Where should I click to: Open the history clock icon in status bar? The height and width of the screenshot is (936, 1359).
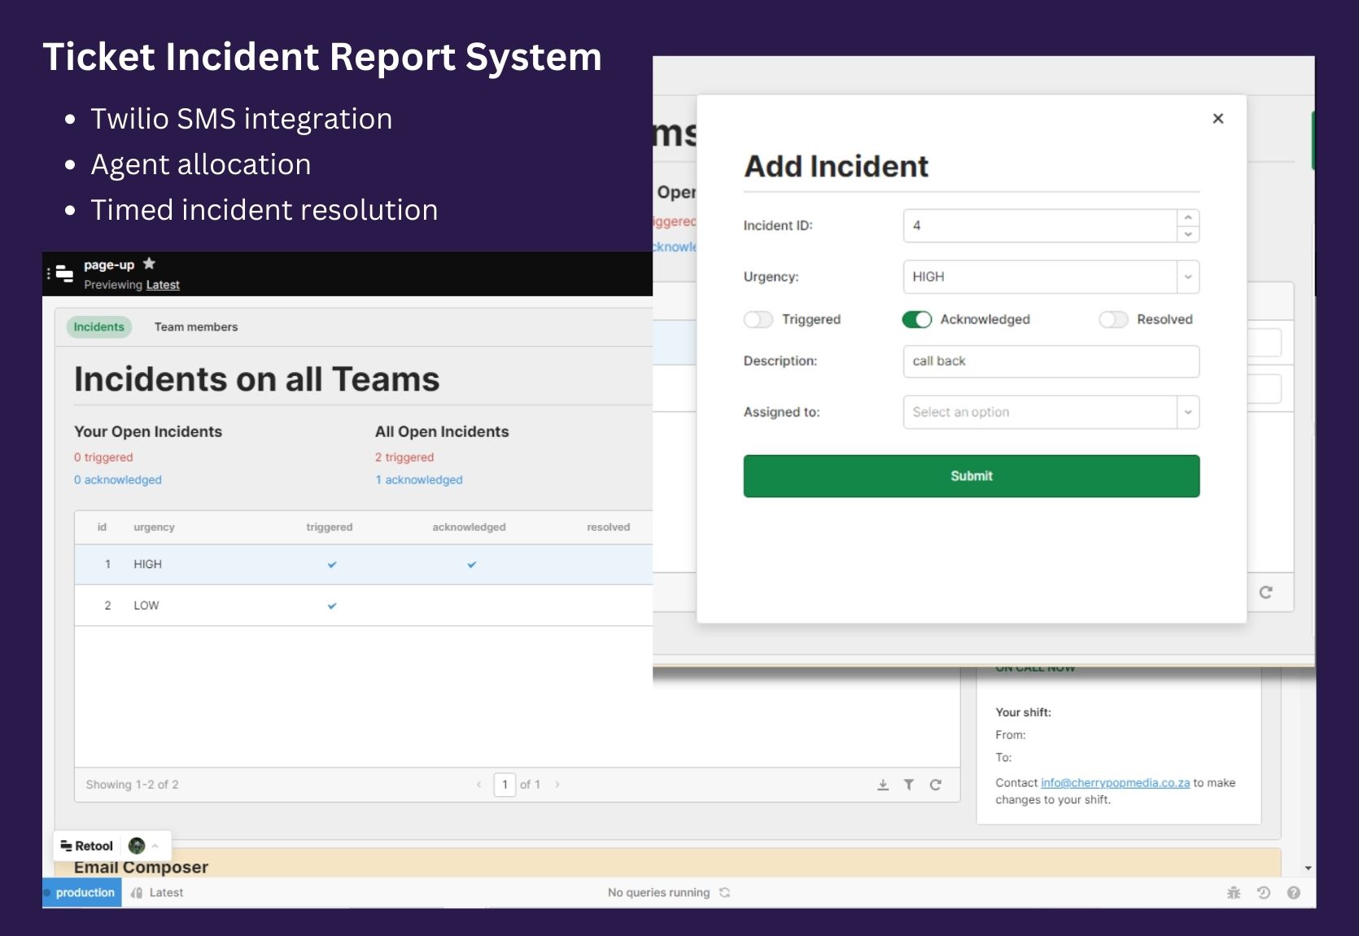[1264, 893]
